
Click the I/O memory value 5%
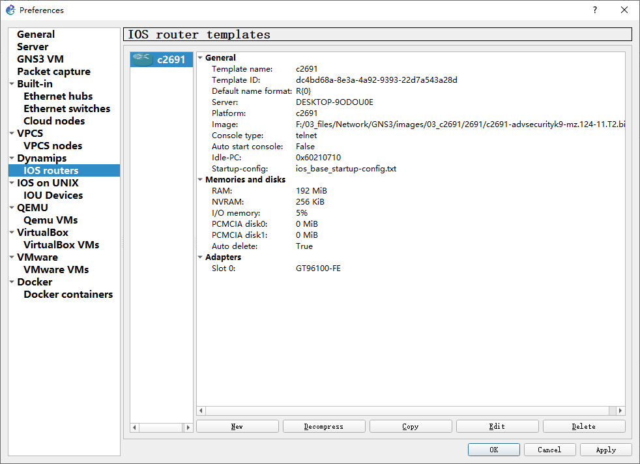(x=302, y=213)
